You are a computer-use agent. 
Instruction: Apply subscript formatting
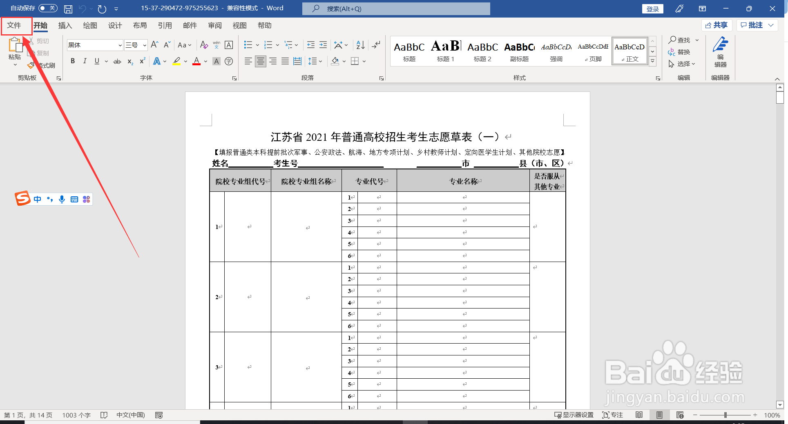[130, 61]
